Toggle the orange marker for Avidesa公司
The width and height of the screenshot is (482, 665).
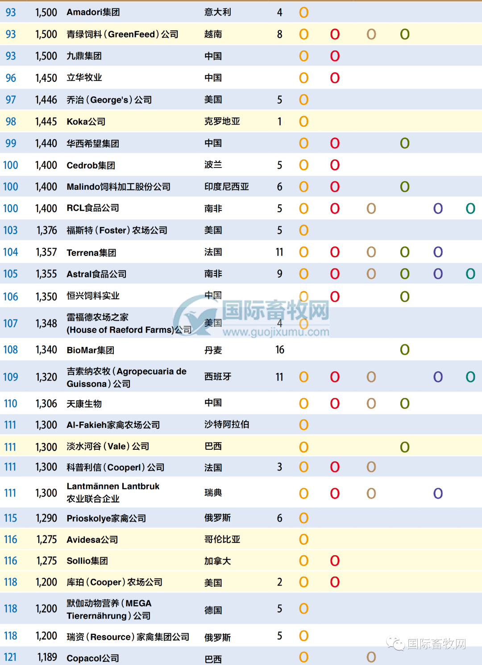click(x=303, y=539)
